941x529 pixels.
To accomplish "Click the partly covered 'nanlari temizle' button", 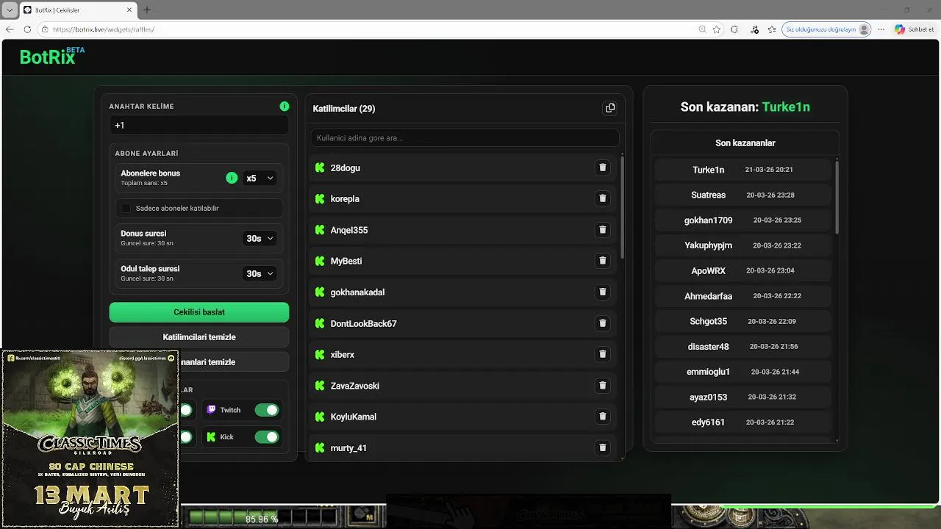I will pyautogui.click(x=234, y=362).
